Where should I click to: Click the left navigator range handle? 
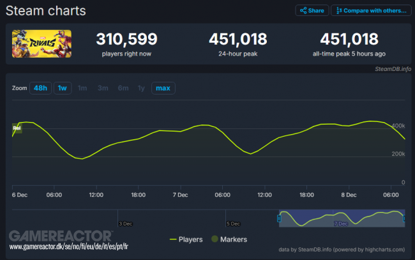click(278, 218)
